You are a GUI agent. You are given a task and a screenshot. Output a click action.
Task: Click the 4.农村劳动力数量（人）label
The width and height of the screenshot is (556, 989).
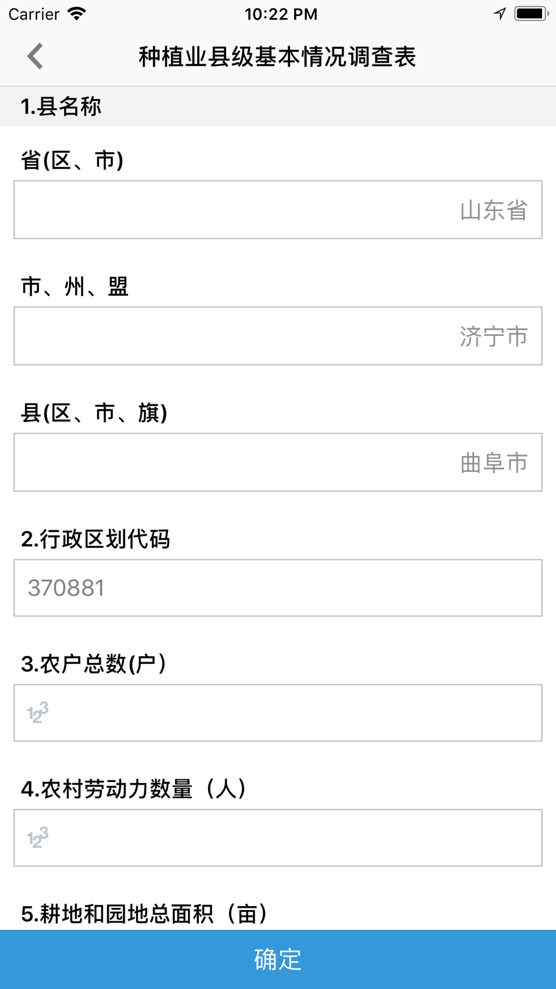pos(134,789)
